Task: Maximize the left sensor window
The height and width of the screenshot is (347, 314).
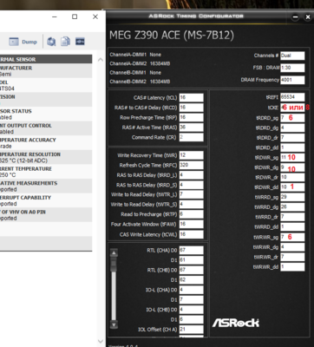Action: tap(75, 16)
